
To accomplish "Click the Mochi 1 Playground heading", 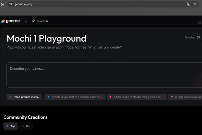I will (46, 38).
